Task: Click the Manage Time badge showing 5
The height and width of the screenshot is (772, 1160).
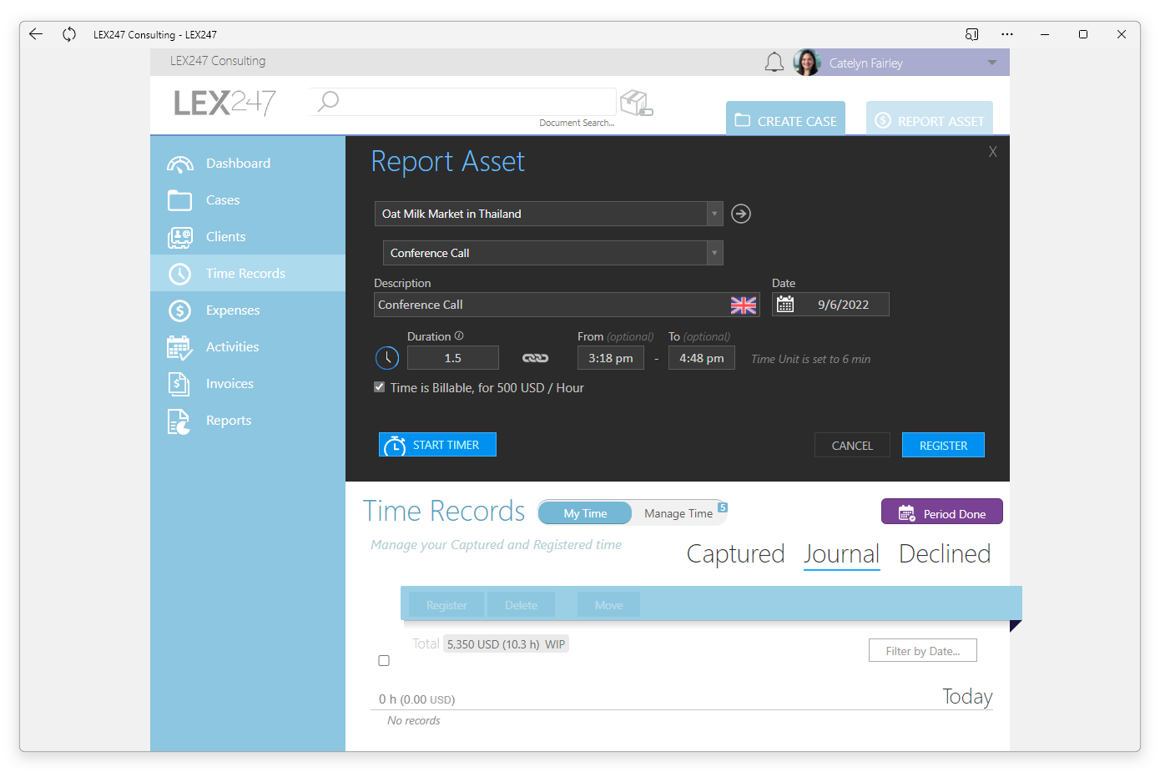Action: tap(723, 507)
